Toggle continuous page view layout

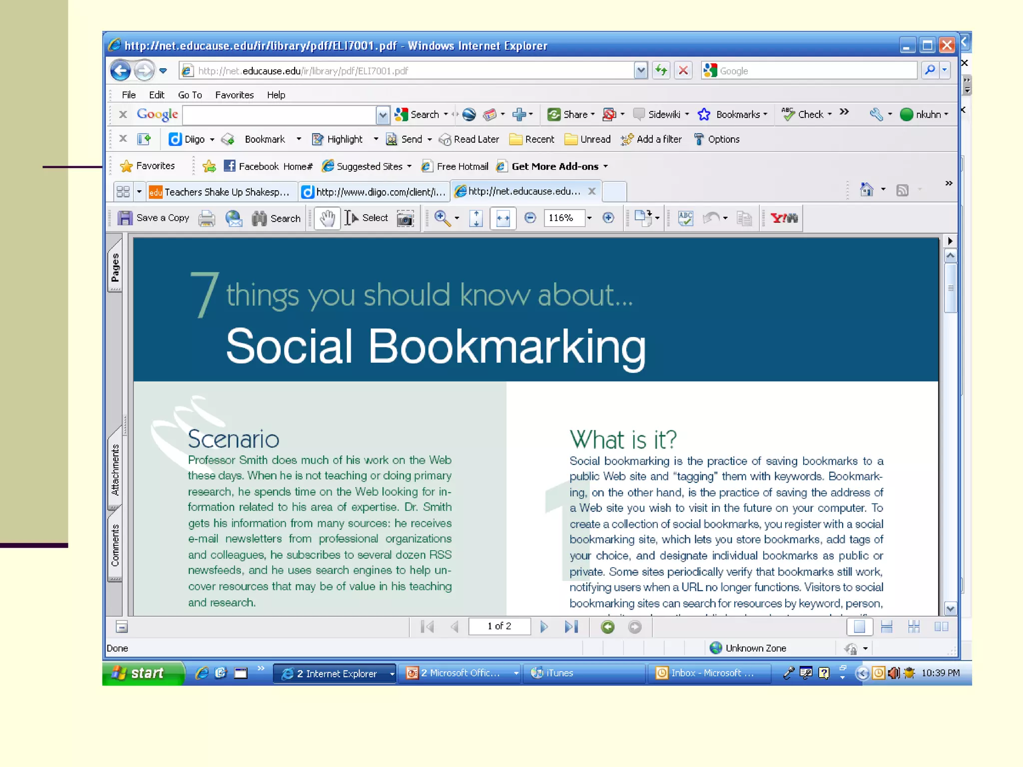[887, 626]
